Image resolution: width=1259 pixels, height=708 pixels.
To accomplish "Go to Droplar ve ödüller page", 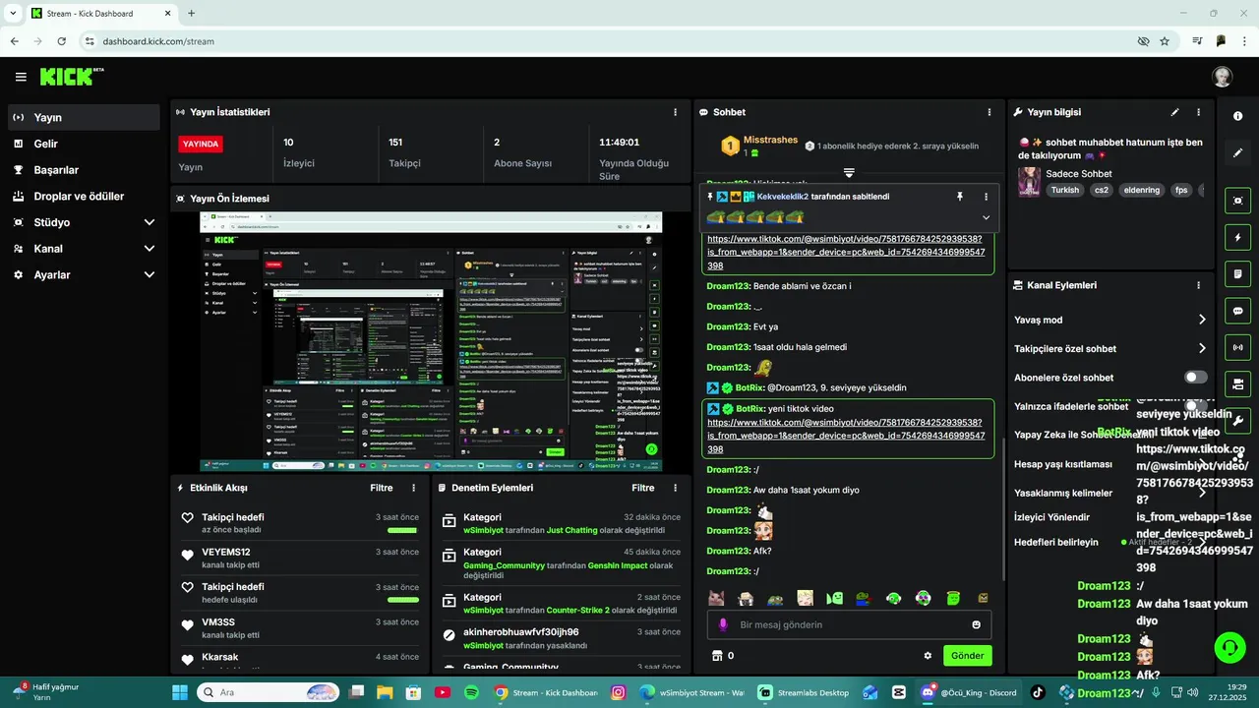I will (x=84, y=196).
